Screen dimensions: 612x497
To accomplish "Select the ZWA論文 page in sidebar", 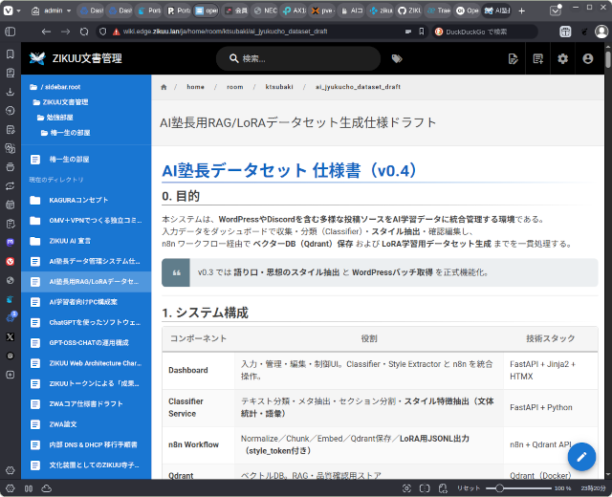I will click(x=65, y=425).
